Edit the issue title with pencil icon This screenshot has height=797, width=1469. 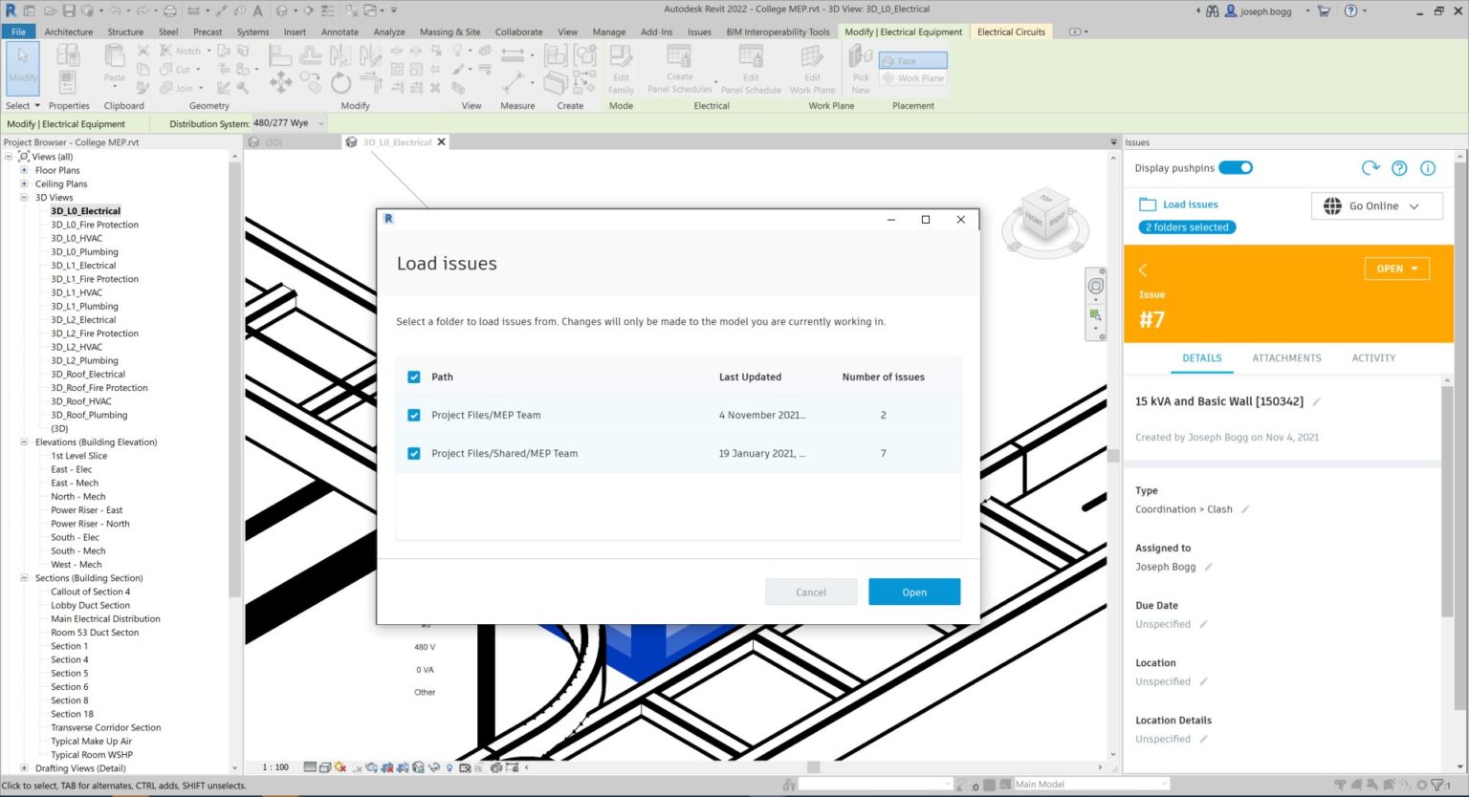(1316, 401)
